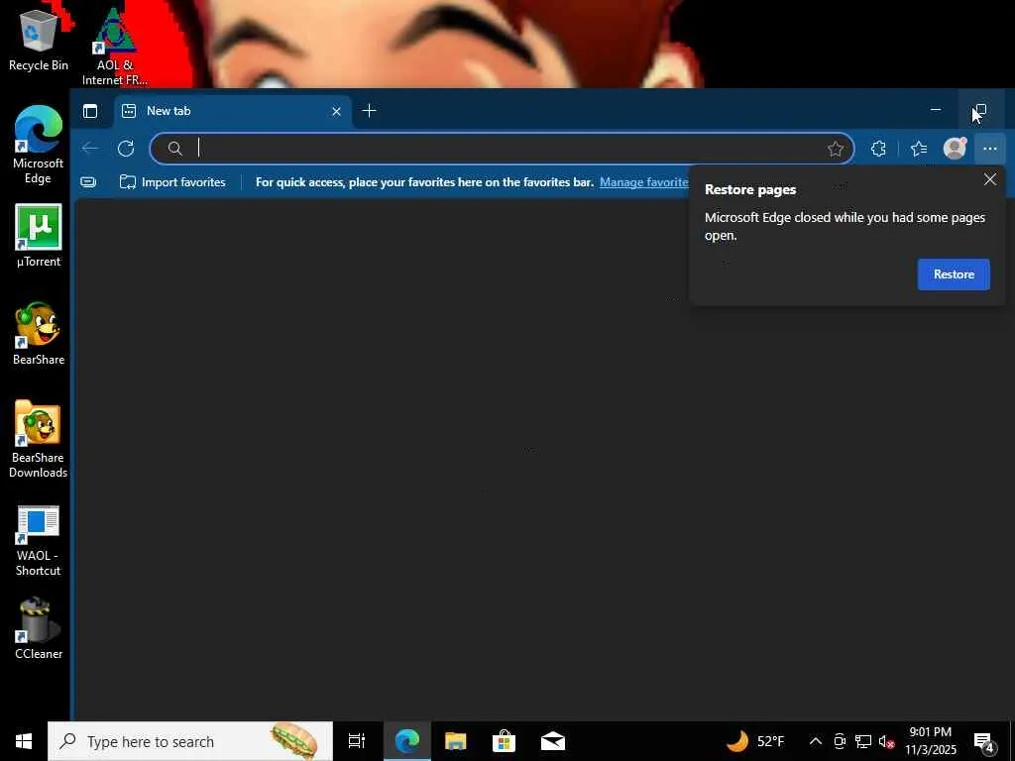Add this page to favorites star

click(x=835, y=149)
